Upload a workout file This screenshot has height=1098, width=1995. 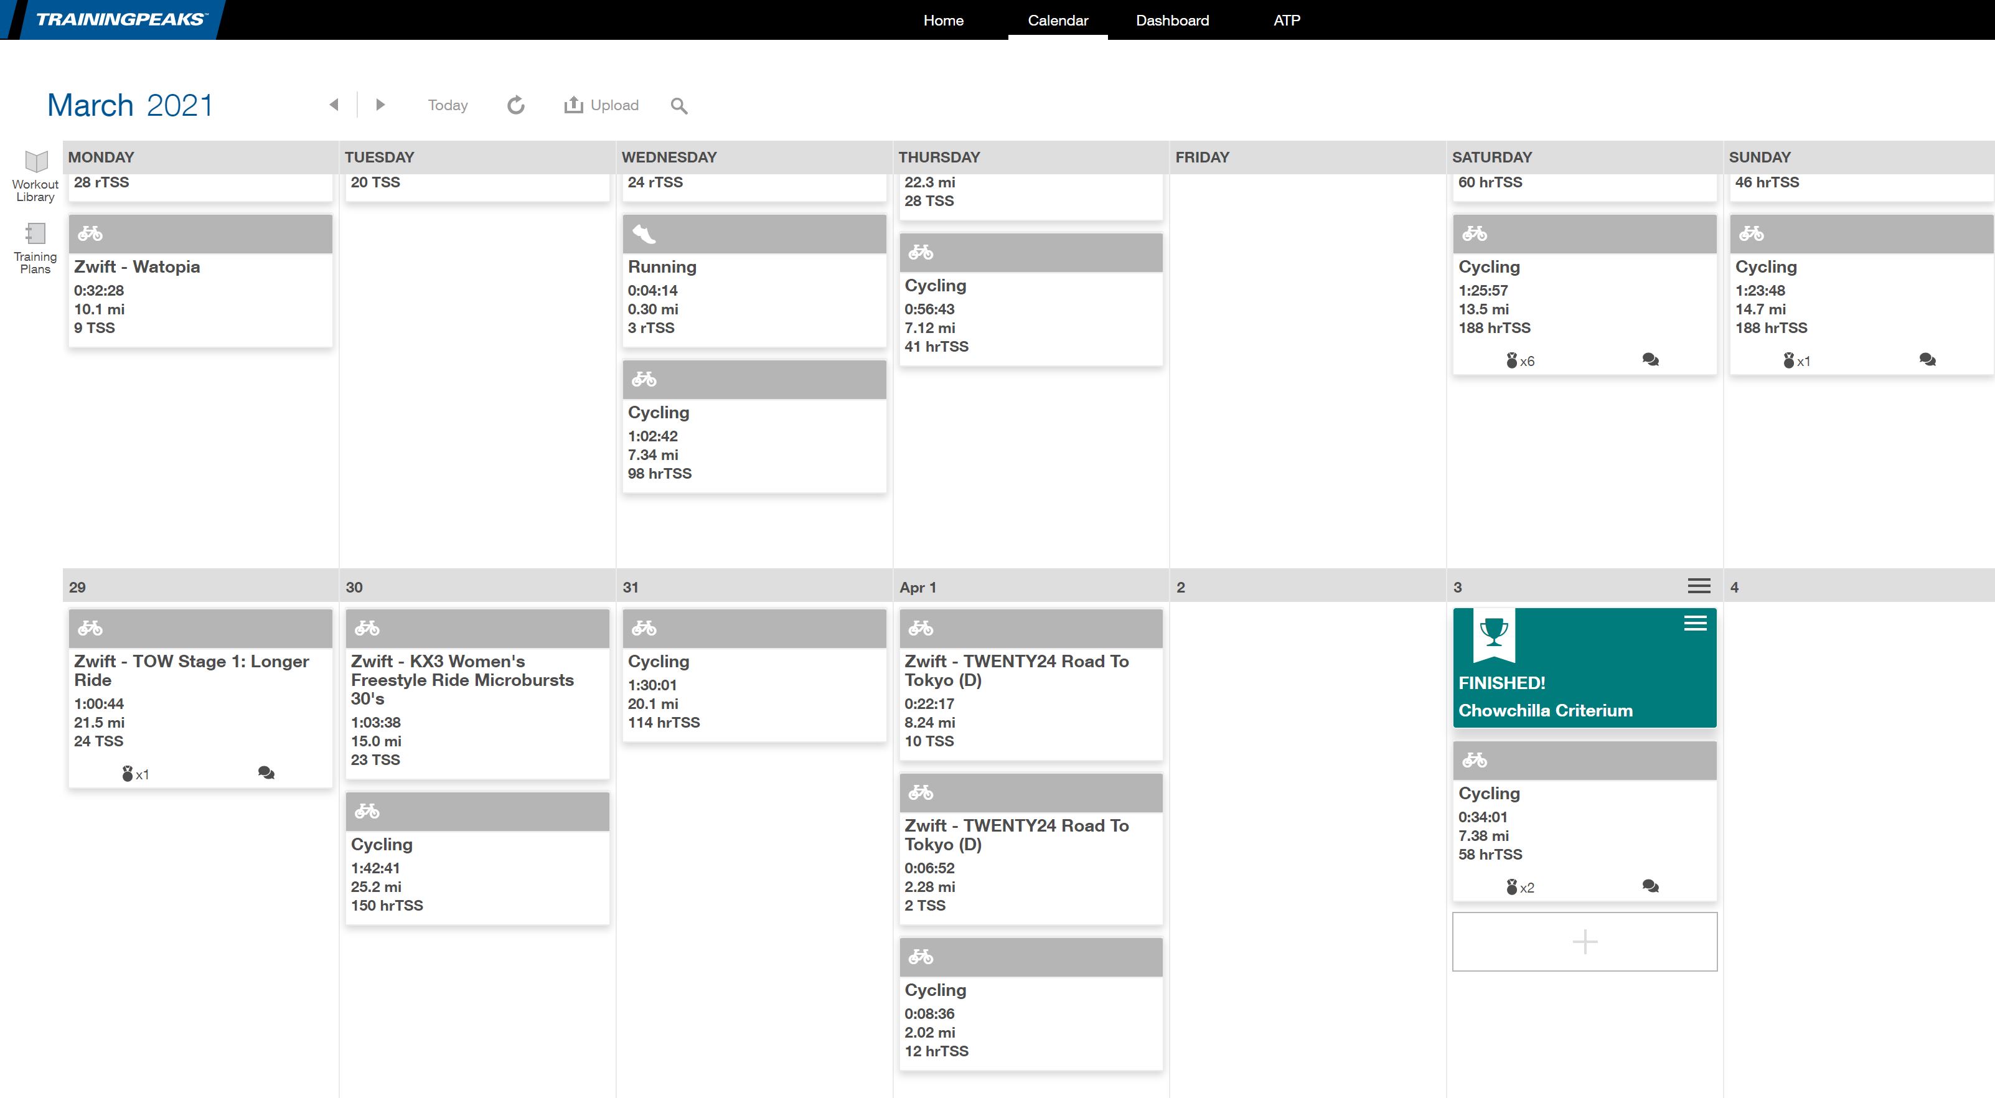(x=602, y=105)
